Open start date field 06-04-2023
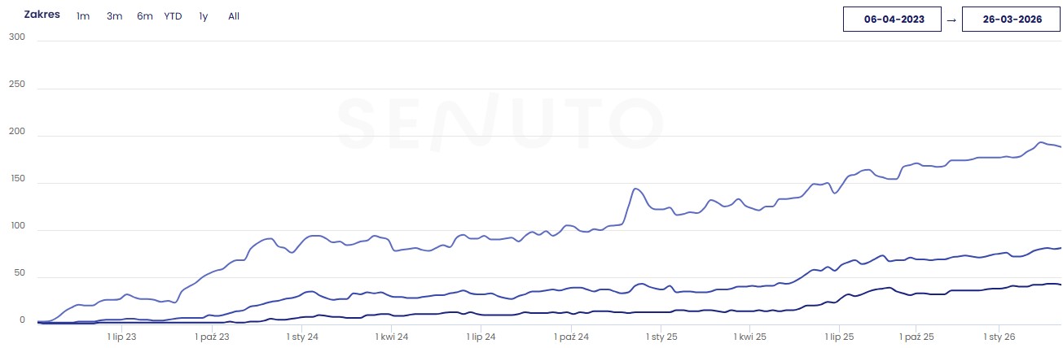This screenshot has width=1063, height=348. (x=894, y=20)
